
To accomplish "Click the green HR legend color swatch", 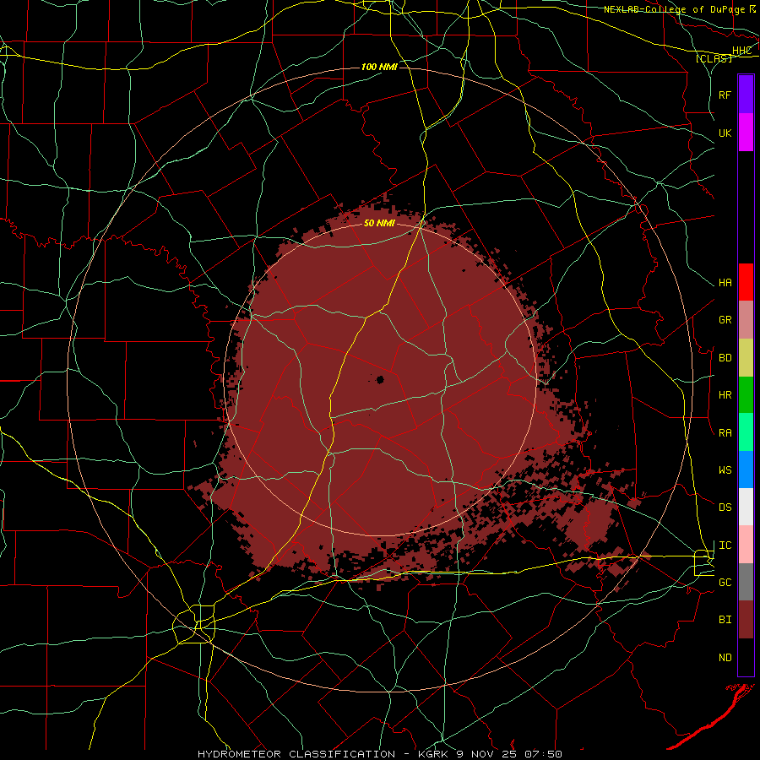I will click(x=746, y=395).
